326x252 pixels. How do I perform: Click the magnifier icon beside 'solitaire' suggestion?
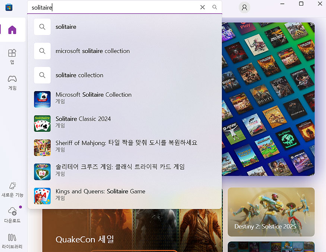(x=42, y=27)
